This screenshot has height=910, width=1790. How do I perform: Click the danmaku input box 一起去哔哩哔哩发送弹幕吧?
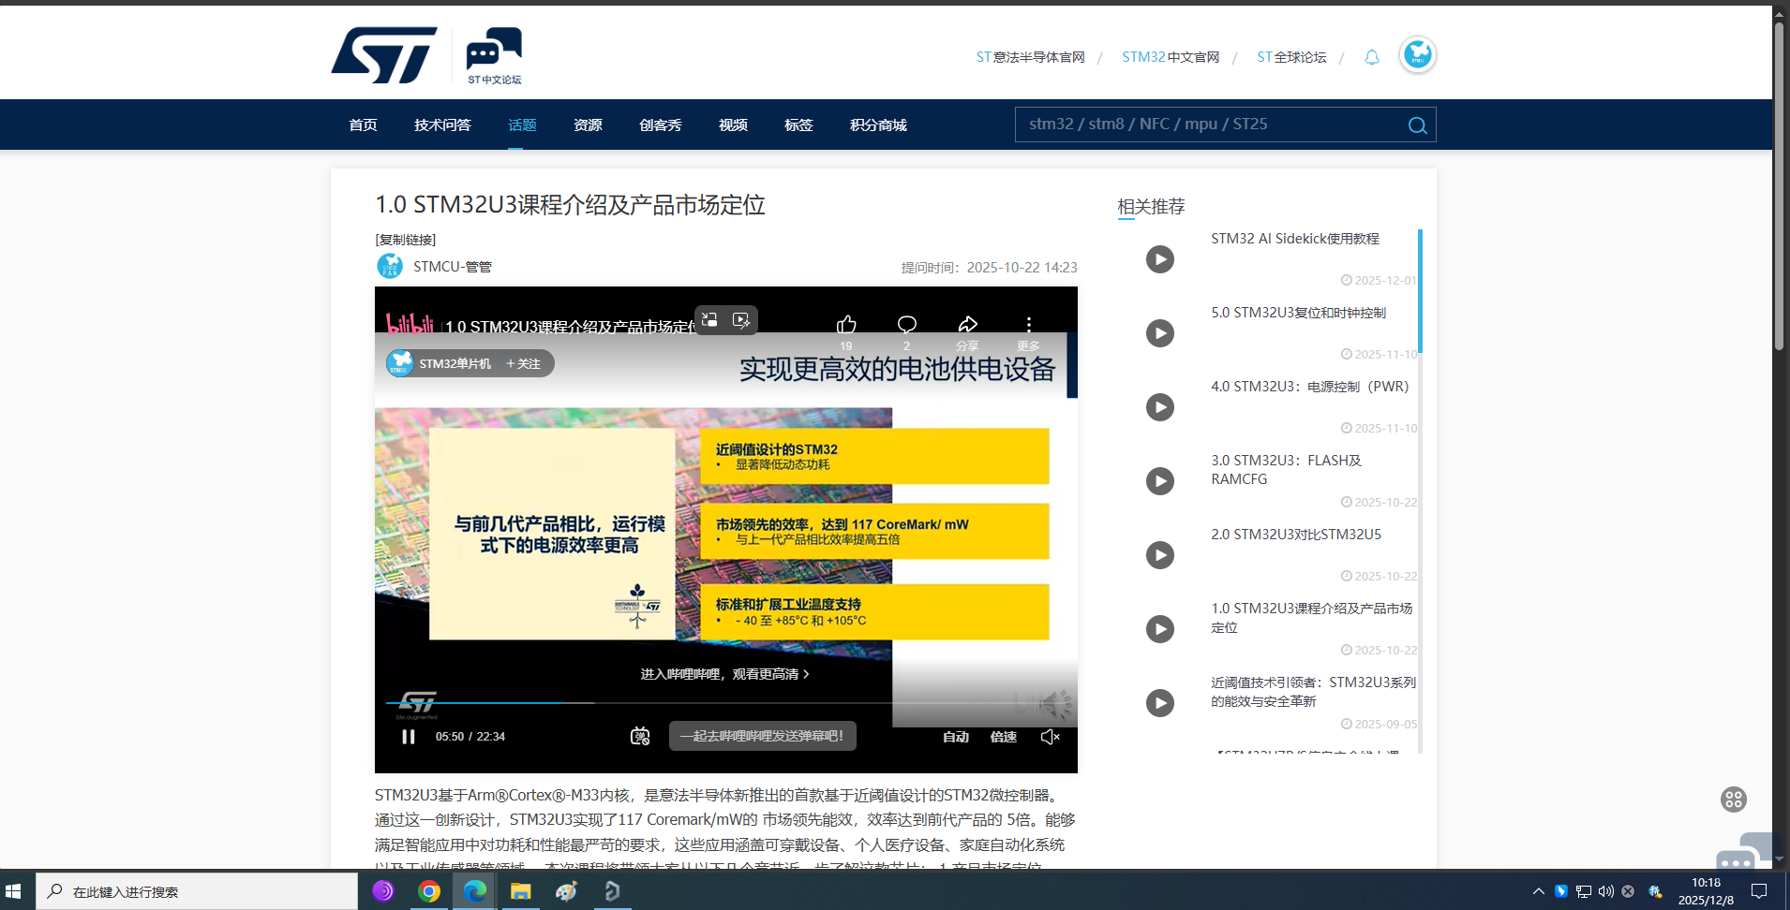tap(762, 736)
